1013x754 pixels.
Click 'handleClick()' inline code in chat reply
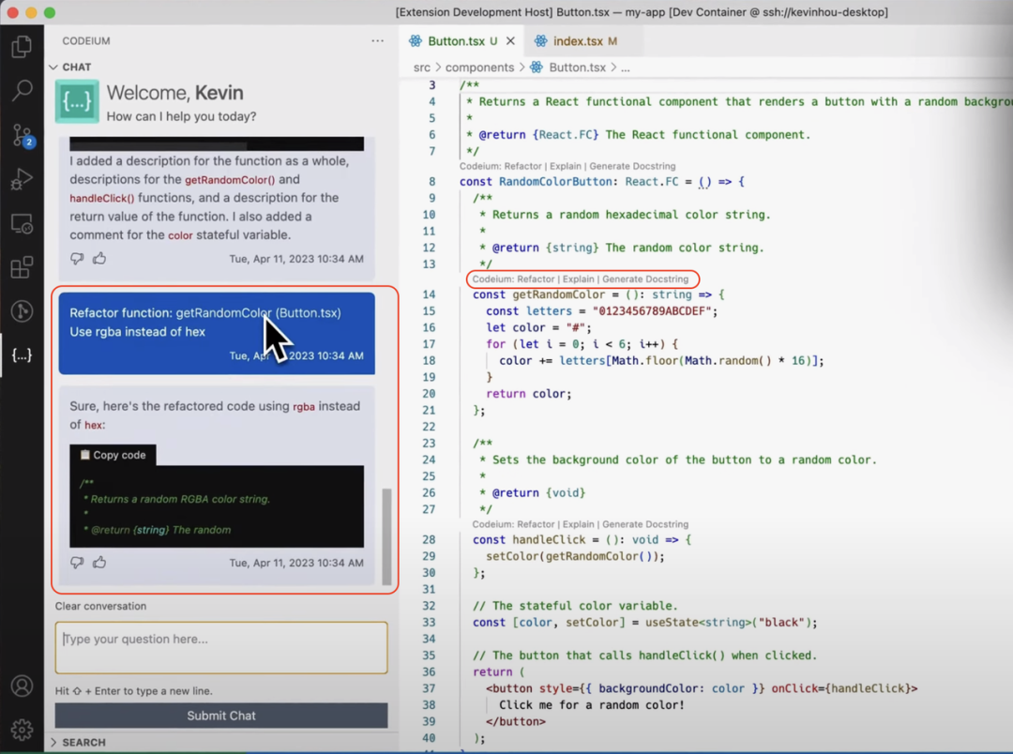coord(102,198)
